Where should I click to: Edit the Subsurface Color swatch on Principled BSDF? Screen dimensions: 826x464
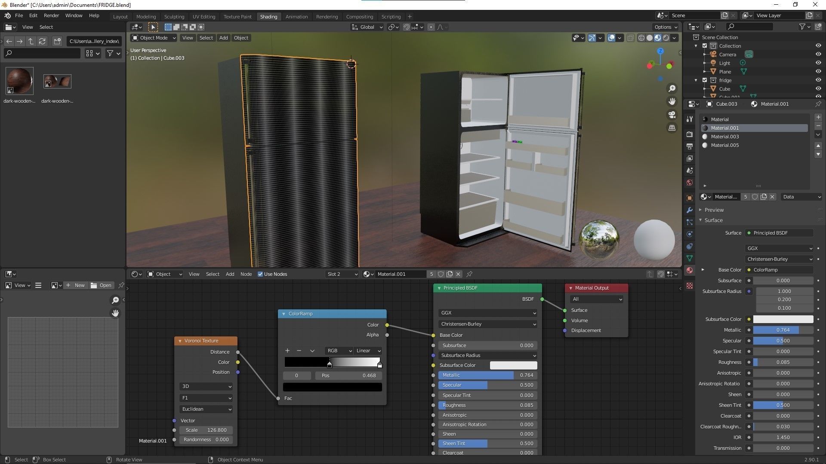point(513,365)
